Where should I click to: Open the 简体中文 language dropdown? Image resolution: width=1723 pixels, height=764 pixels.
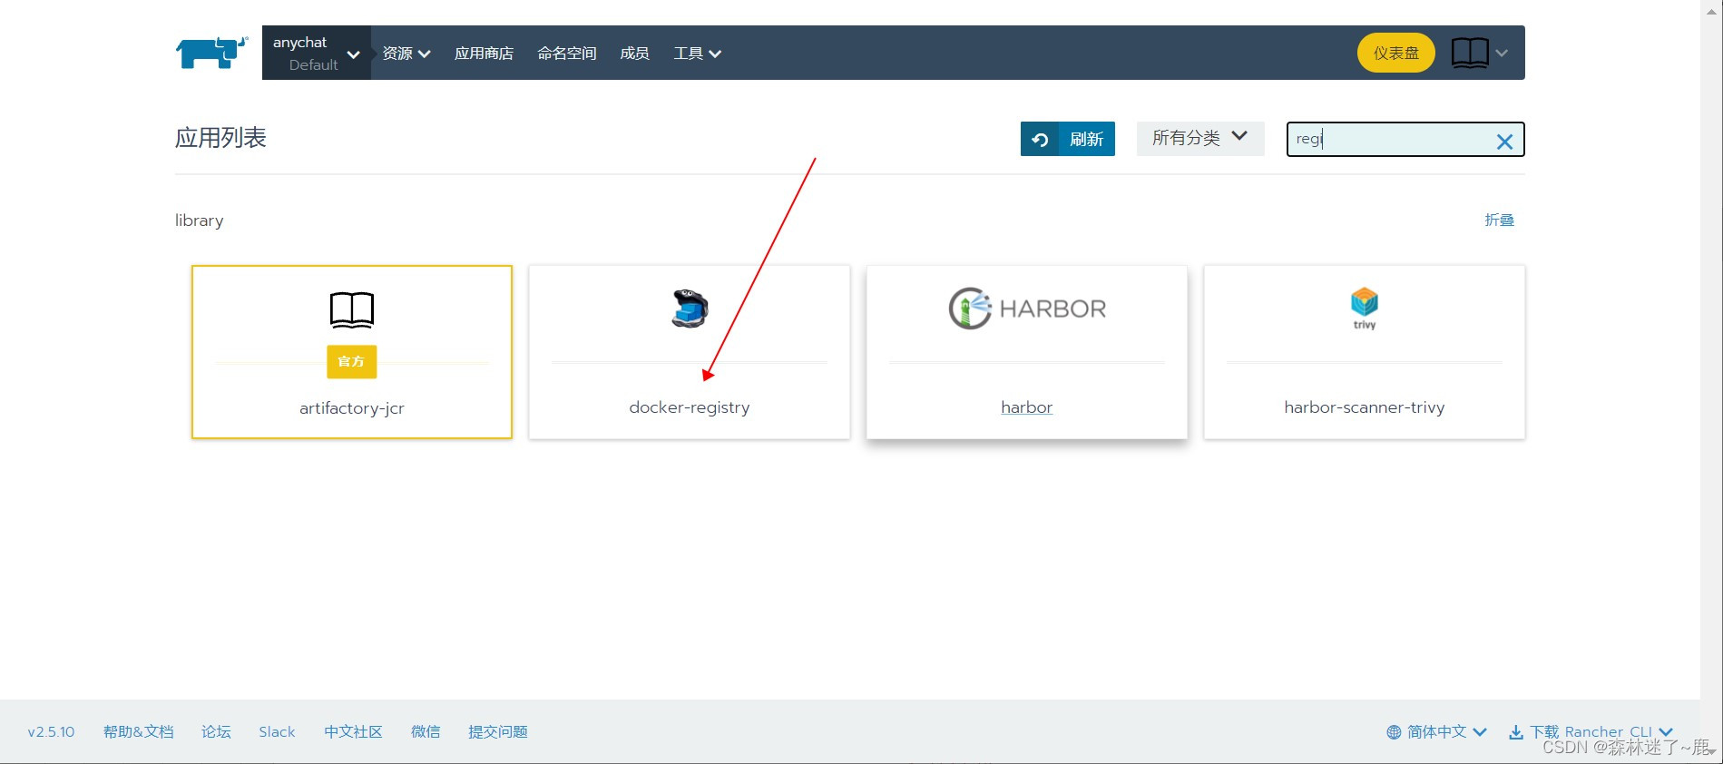point(1436,731)
